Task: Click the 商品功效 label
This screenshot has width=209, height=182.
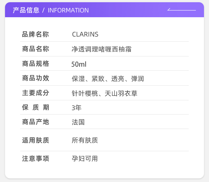Action: pyautogui.click(x=35, y=78)
